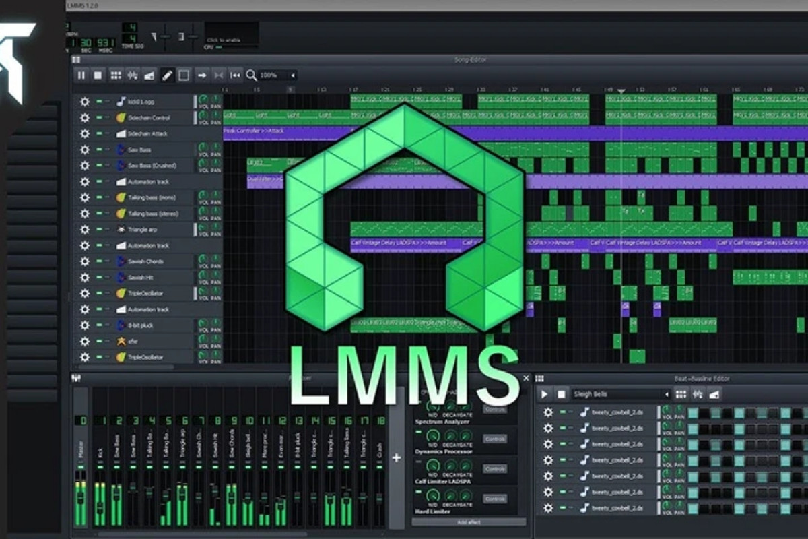Click the Beat+Bassline Editor window menu icon
Screen dimensions: 808x539
[x=539, y=379]
